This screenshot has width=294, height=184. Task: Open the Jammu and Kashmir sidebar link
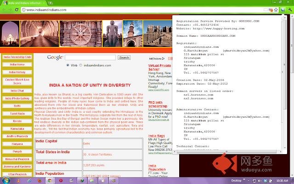click(17, 167)
